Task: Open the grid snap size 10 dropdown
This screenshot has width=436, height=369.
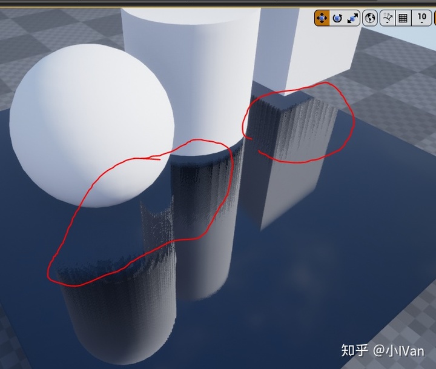Action: [422, 18]
